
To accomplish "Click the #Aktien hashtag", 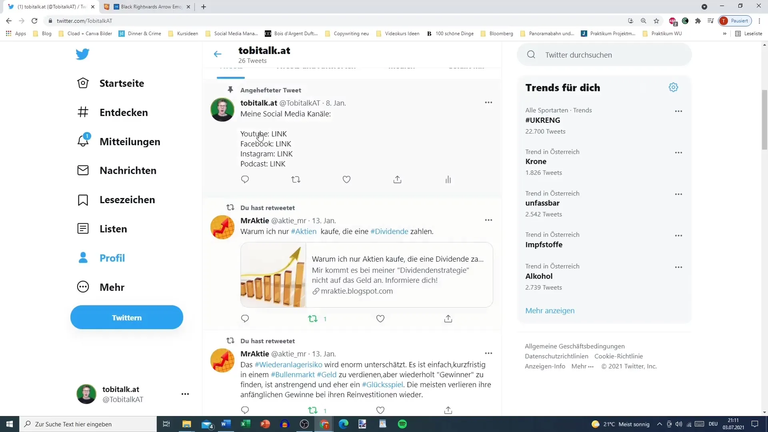I will tap(304, 232).
